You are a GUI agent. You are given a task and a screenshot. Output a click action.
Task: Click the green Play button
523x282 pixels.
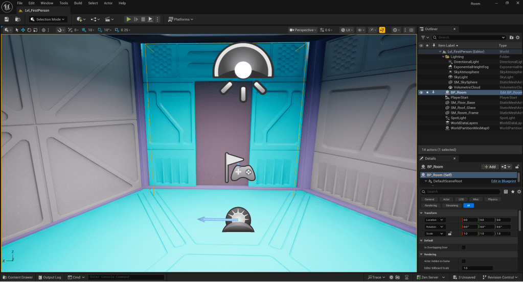tap(128, 19)
